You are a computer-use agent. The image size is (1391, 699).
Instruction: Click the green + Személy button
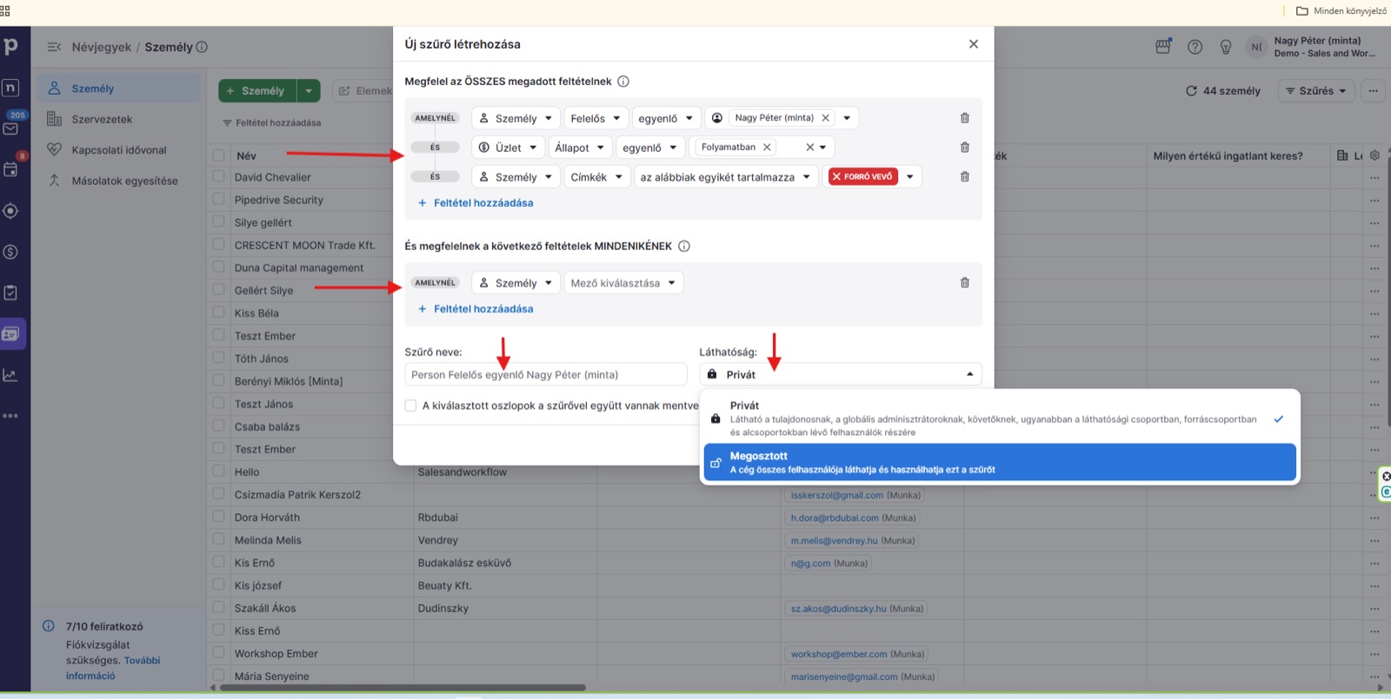click(x=256, y=90)
